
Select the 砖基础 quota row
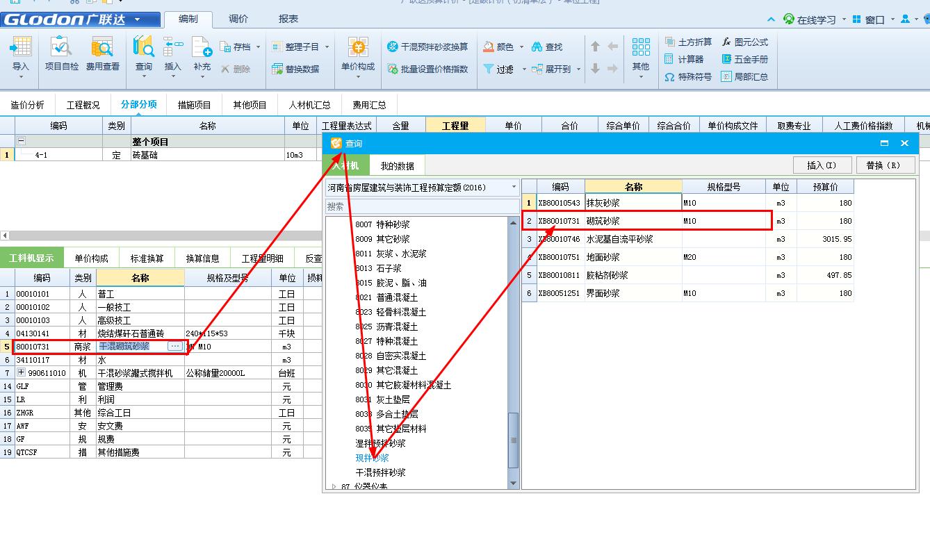(160, 155)
